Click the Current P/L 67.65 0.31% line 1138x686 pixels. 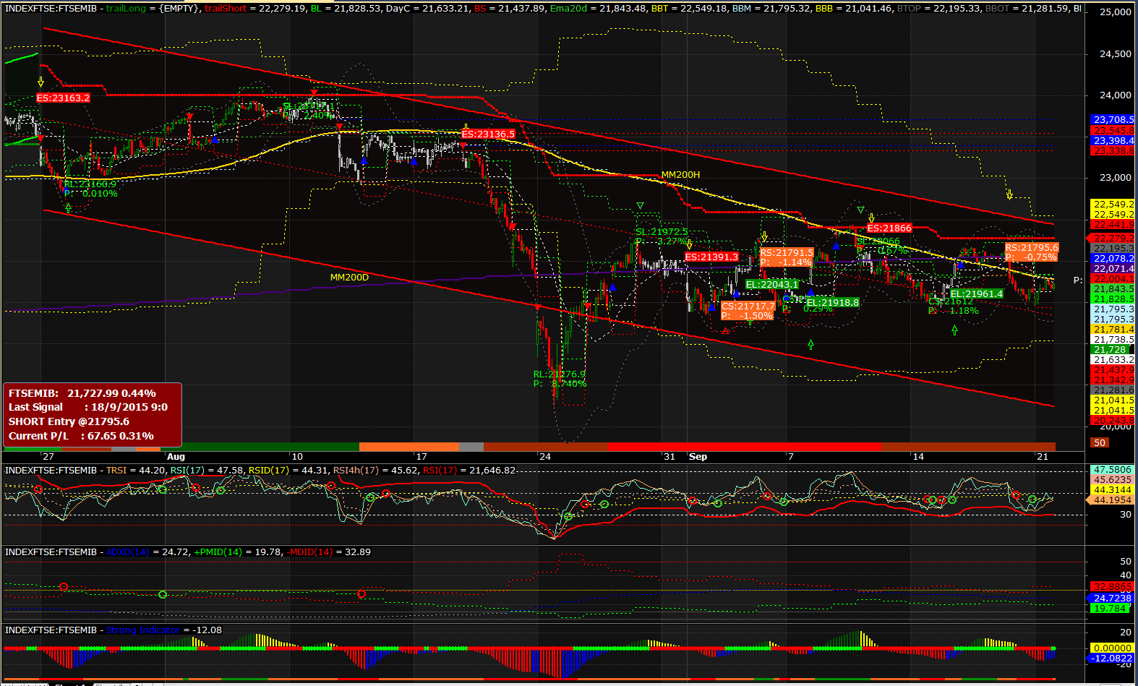[81, 436]
